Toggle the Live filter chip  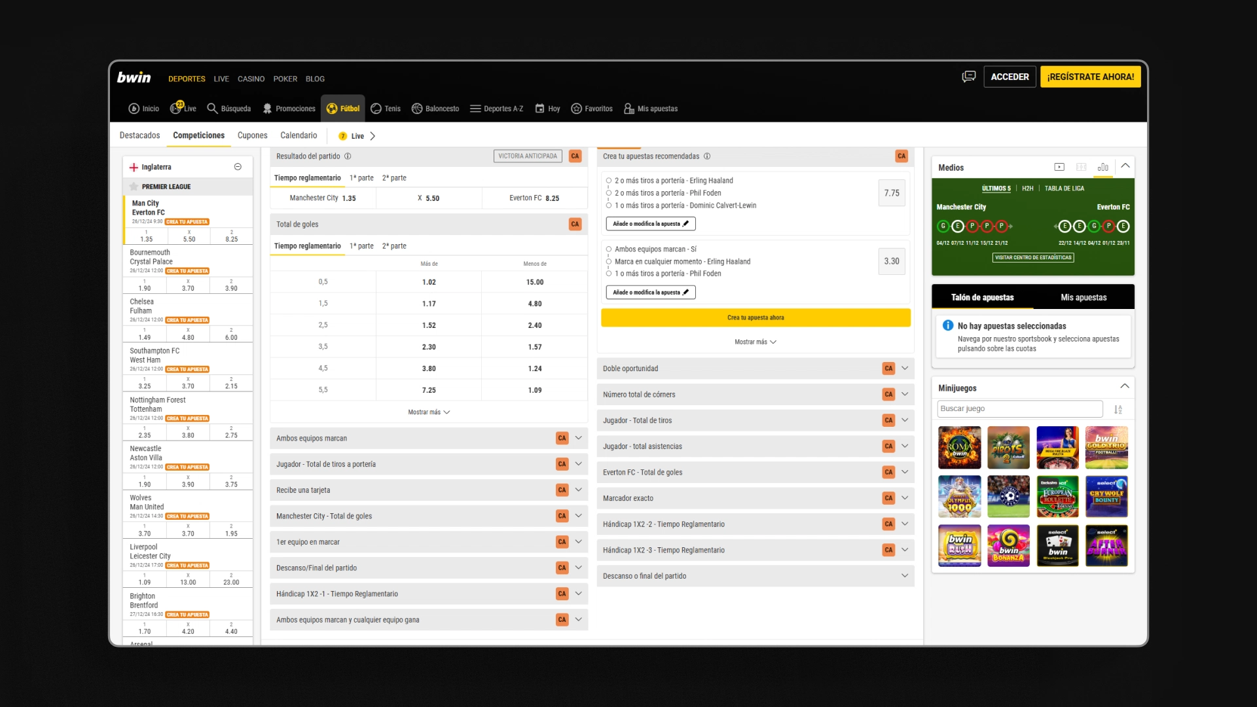tap(352, 136)
